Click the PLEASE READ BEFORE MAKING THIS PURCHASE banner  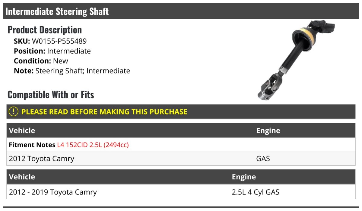(x=181, y=112)
